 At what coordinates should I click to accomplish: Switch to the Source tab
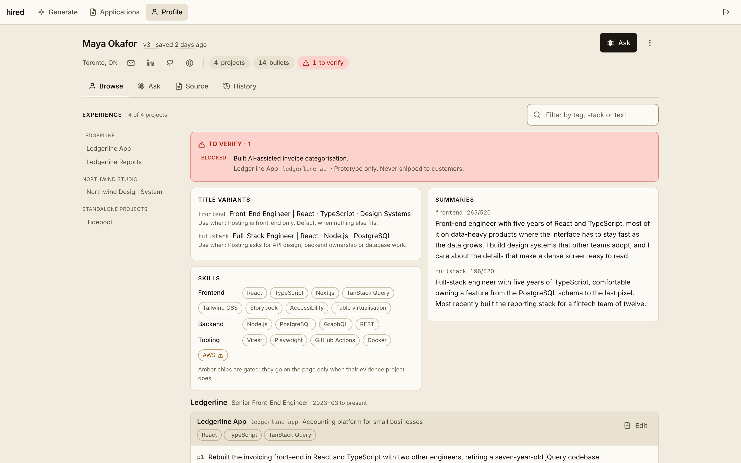(192, 86)
